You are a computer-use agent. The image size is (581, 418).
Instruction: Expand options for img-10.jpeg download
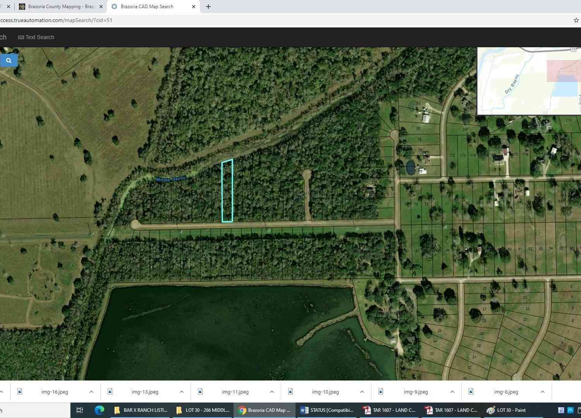point(362,392)
